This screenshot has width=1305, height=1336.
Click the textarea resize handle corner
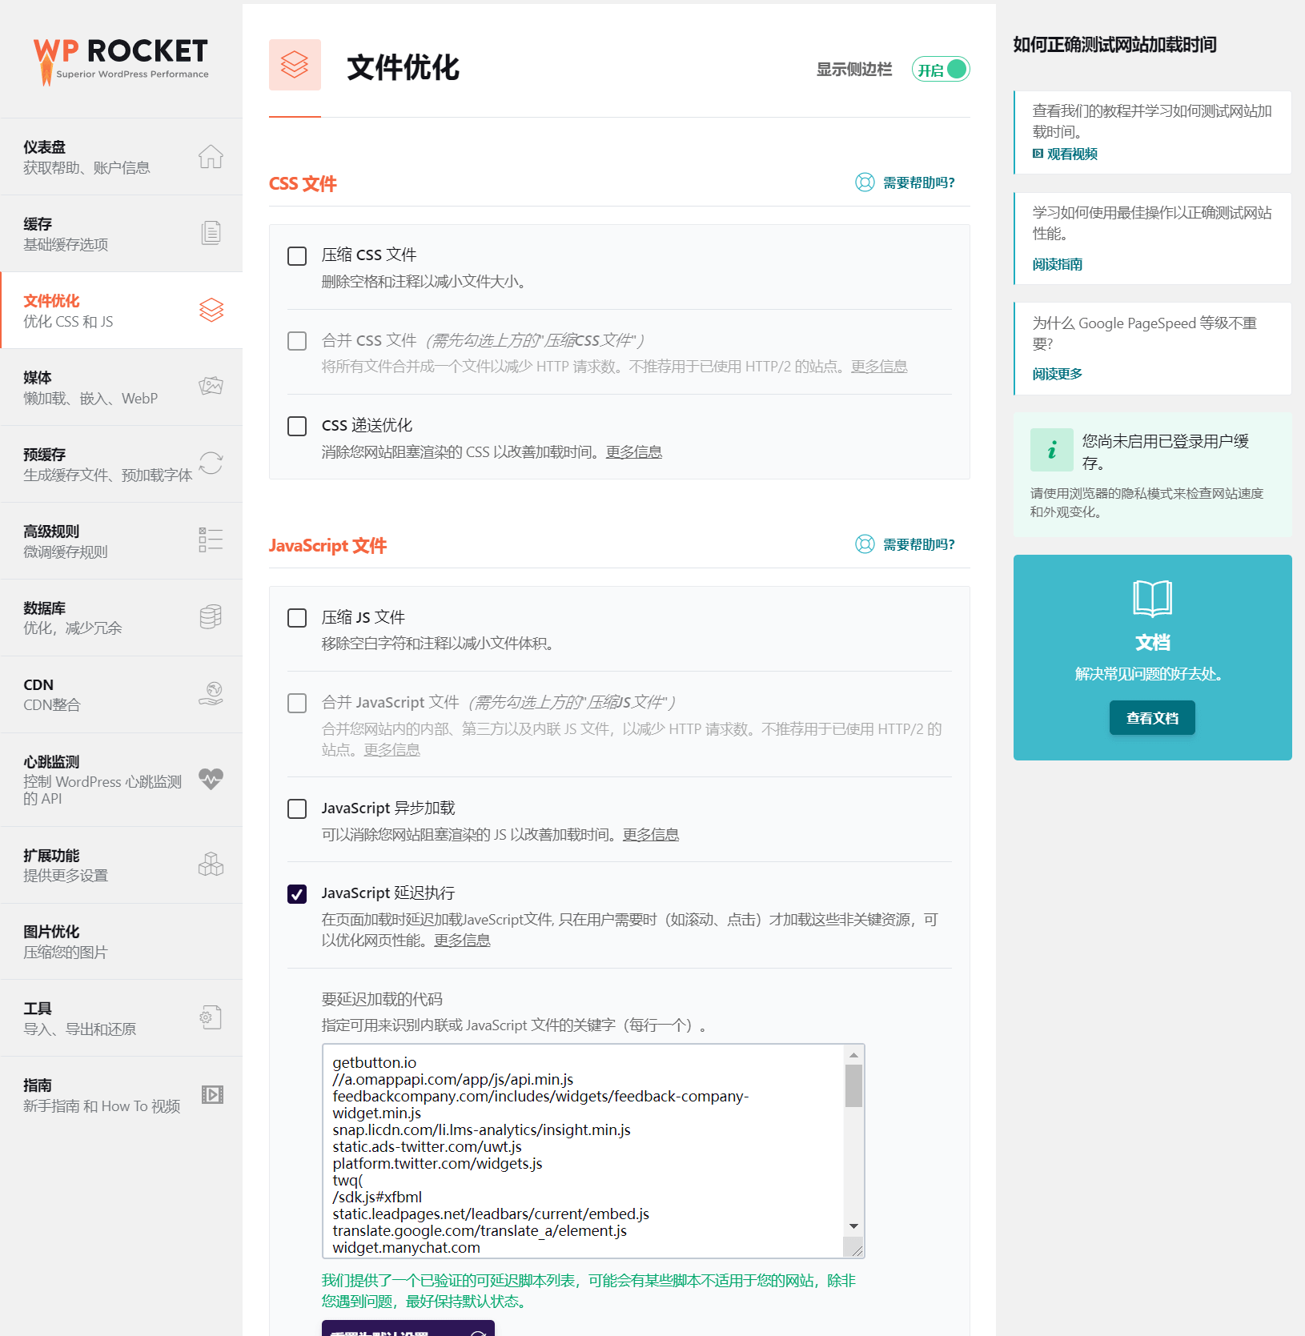tap(856, 1250)
